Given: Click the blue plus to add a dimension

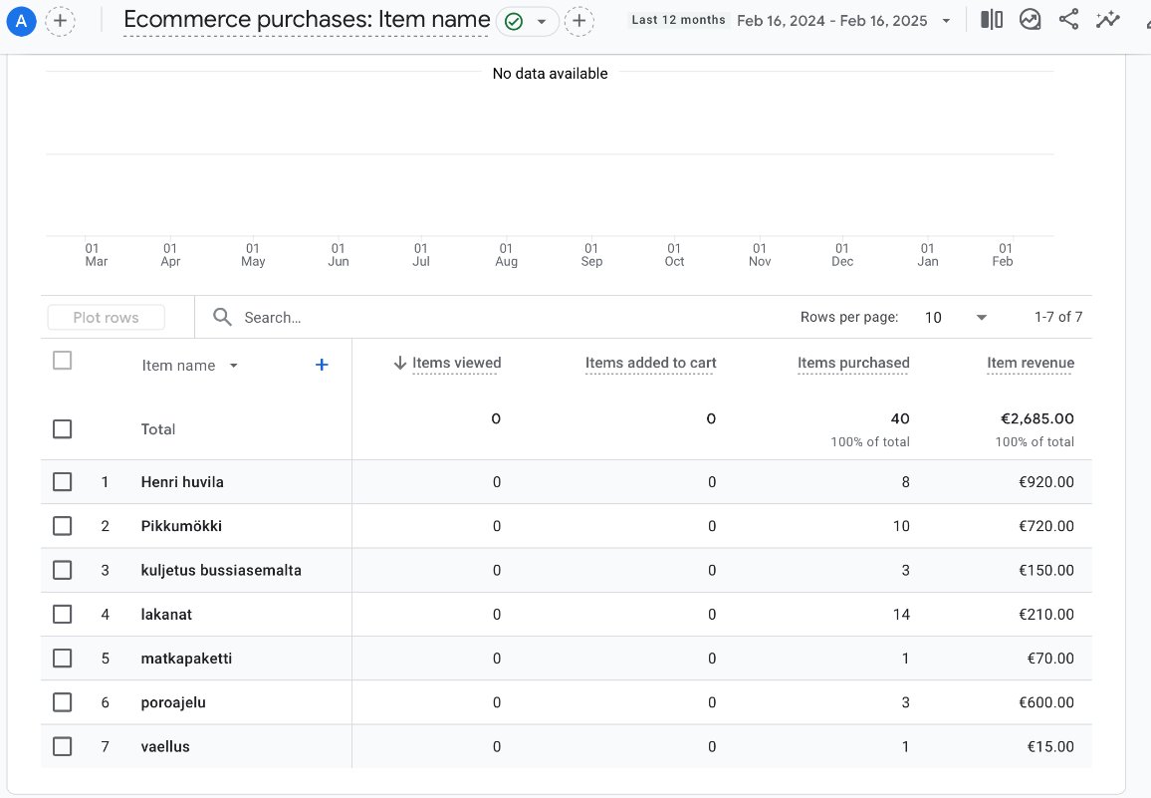Looking at the screenshot, I should (x=322, y=366).
